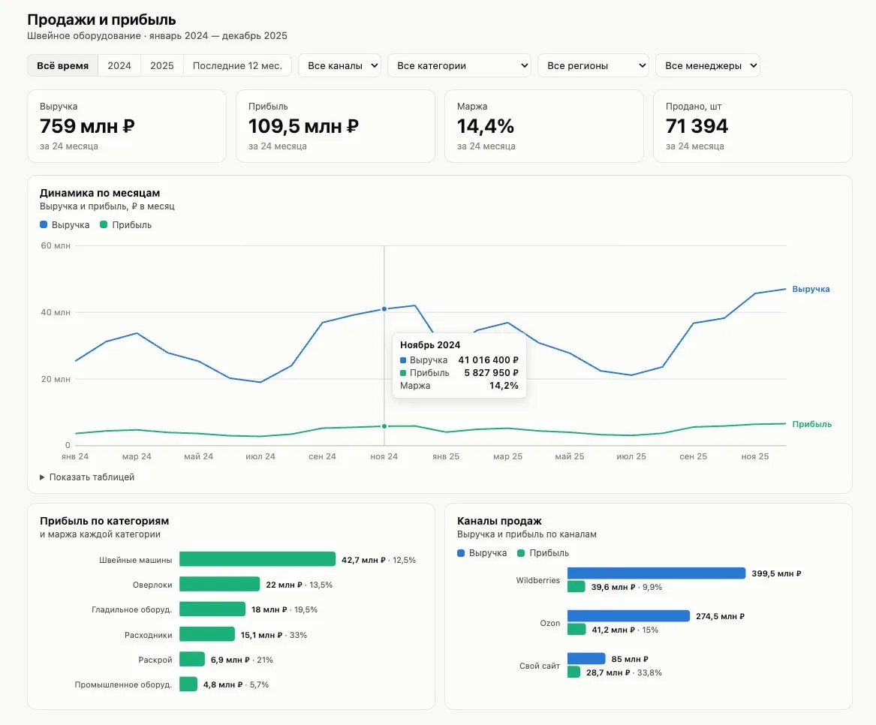Click the Ozon green profit bar
Screen dimensions: 876x725
tap(576, 630)
